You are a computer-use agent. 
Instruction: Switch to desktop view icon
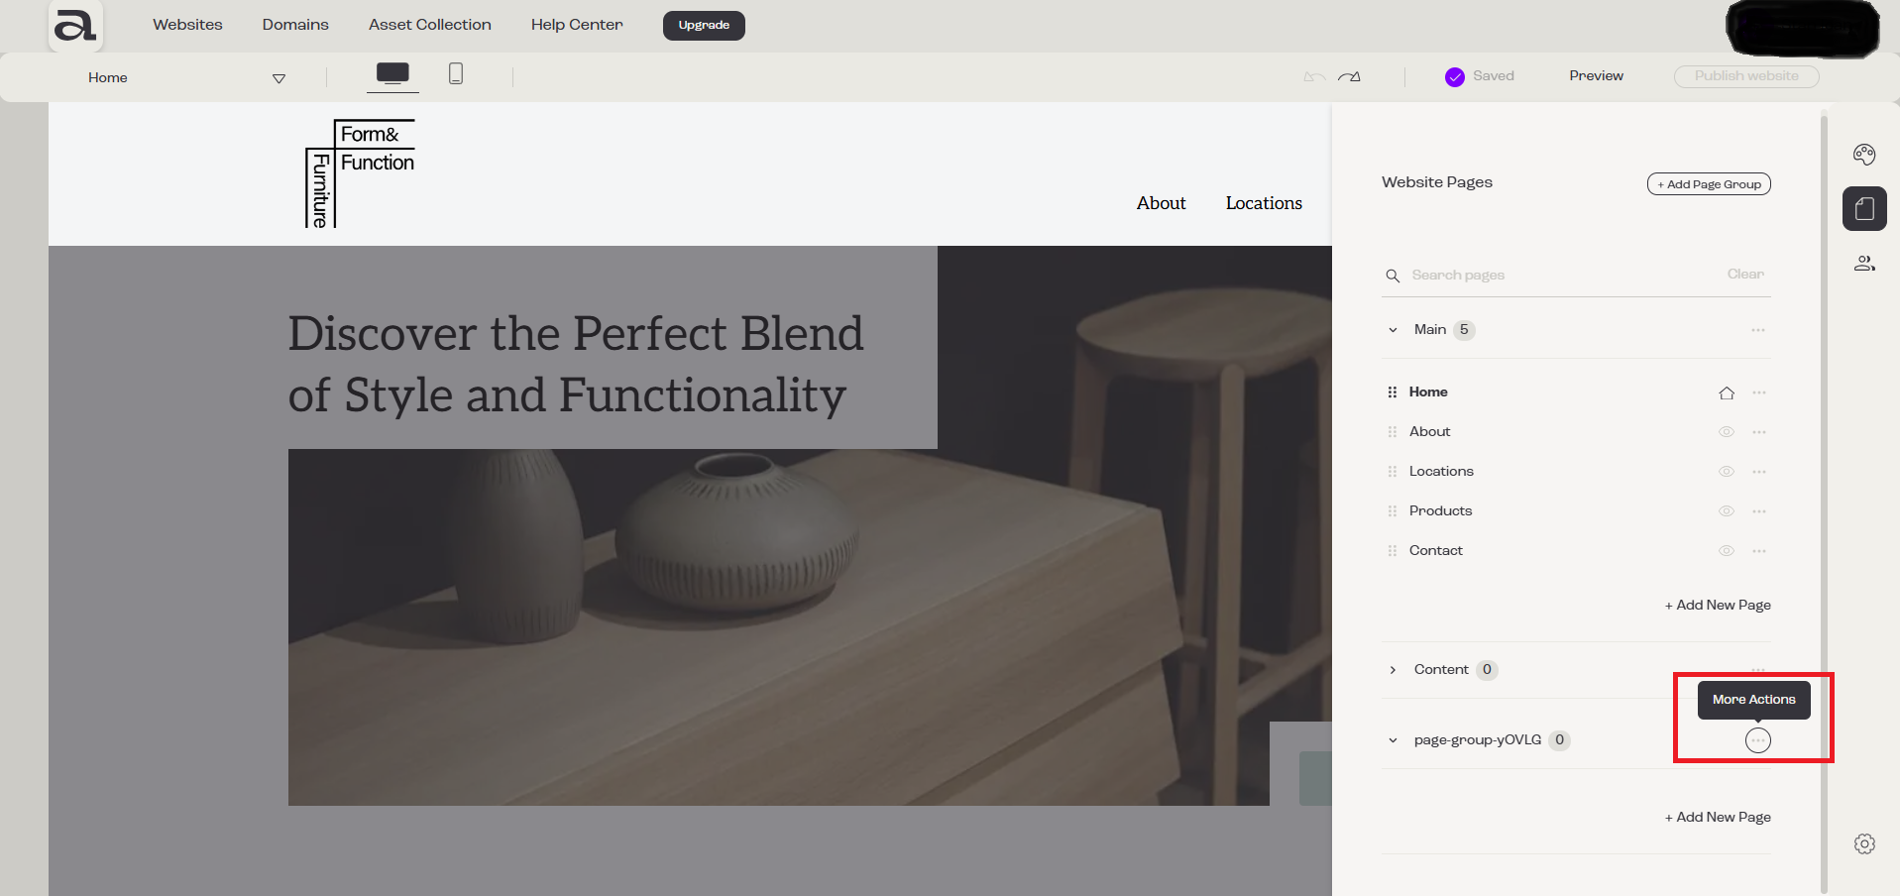(x=392, y=73)
